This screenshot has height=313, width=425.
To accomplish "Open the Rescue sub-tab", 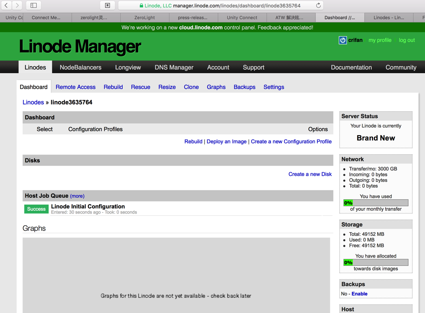I will (x=141, y=87).
